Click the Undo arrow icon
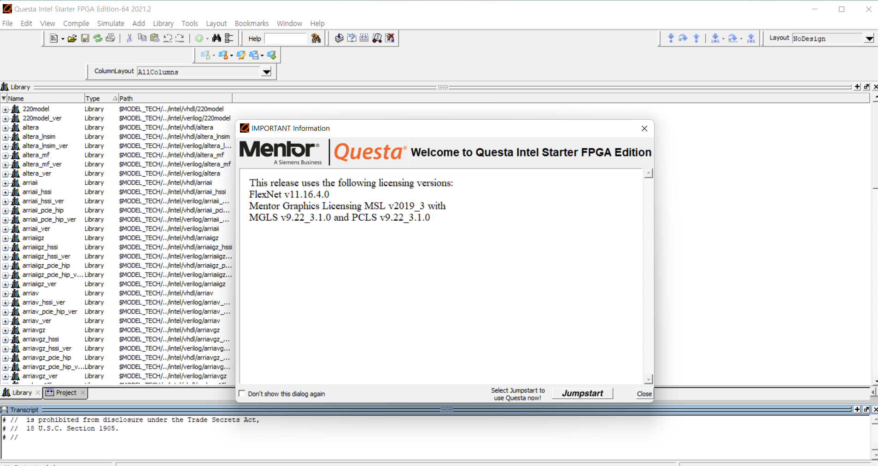 pos(168,38)
